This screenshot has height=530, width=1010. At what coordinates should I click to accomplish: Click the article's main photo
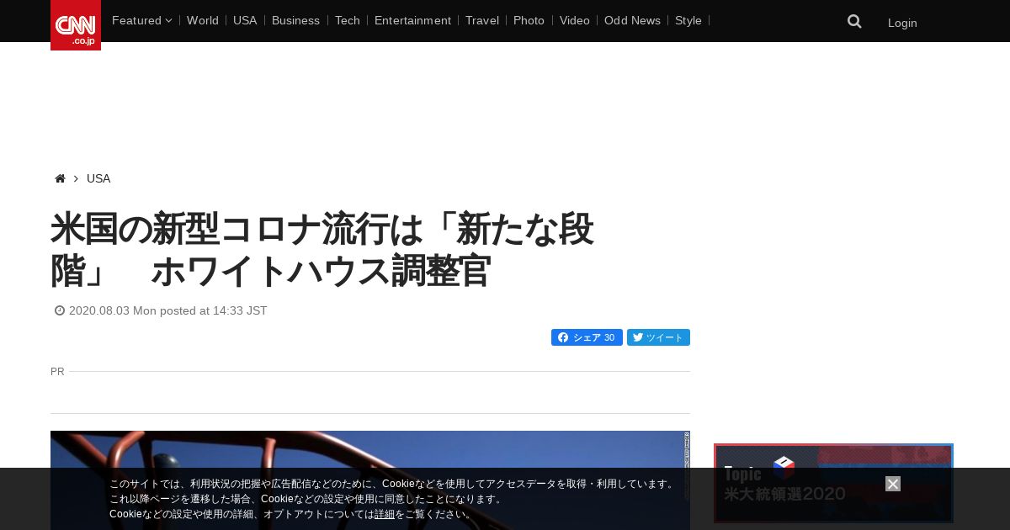tap(370, 480)
